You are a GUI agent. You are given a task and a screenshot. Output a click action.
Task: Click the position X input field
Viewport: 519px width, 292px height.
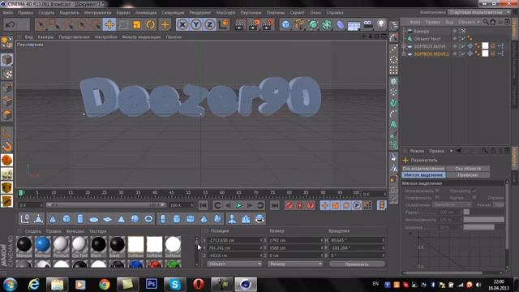[234, 240]
